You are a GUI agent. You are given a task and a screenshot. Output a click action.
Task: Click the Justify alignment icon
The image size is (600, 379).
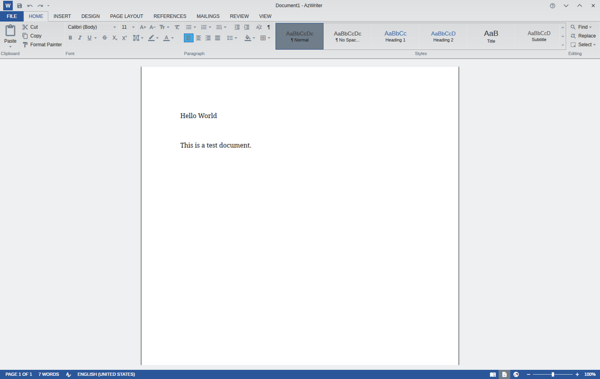(x=217, y=38)
